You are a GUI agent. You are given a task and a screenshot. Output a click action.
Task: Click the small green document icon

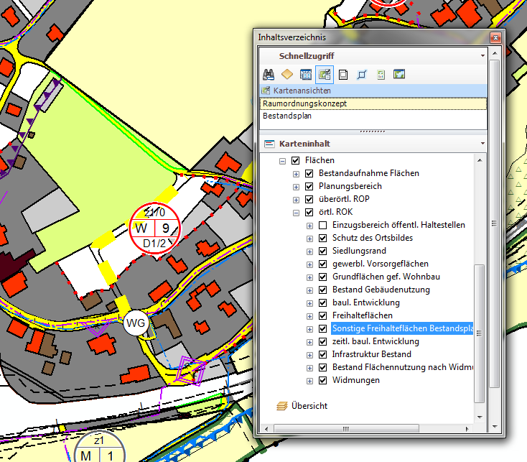381,74
